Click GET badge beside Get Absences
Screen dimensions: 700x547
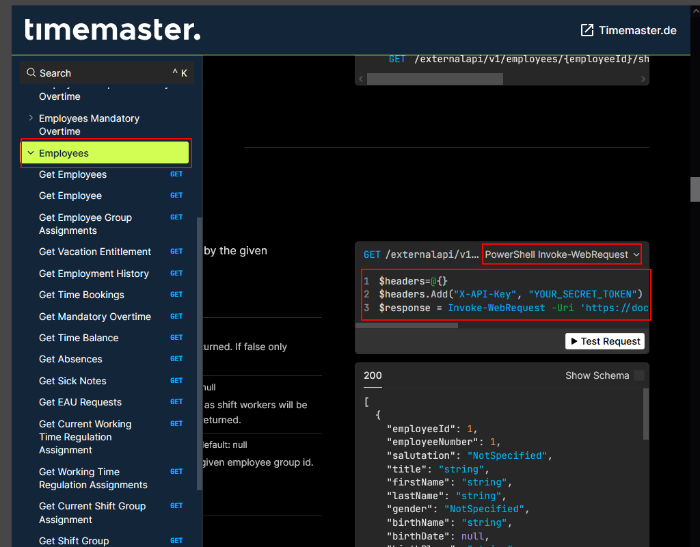[176, 359]
